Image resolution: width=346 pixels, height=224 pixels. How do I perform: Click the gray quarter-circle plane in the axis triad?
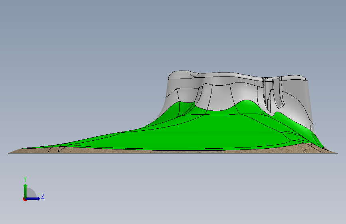coord(31,193)
